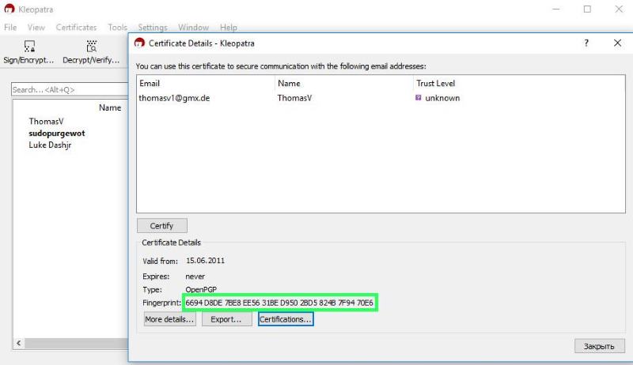Open the View menu

tap(36, 28)
